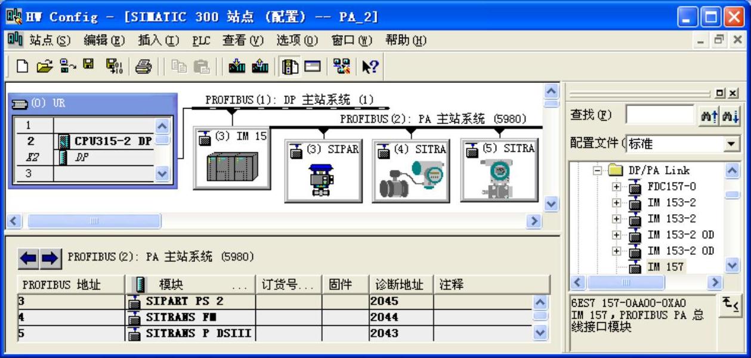The image size is (751, 358).
Task: Select the SITRANS FM table row
Action: click(x=274, y=317)
